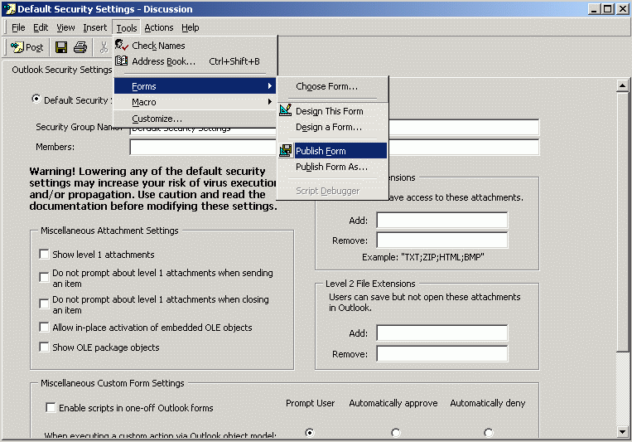
Task: Click the Post button label
Action: coord(34,47)
